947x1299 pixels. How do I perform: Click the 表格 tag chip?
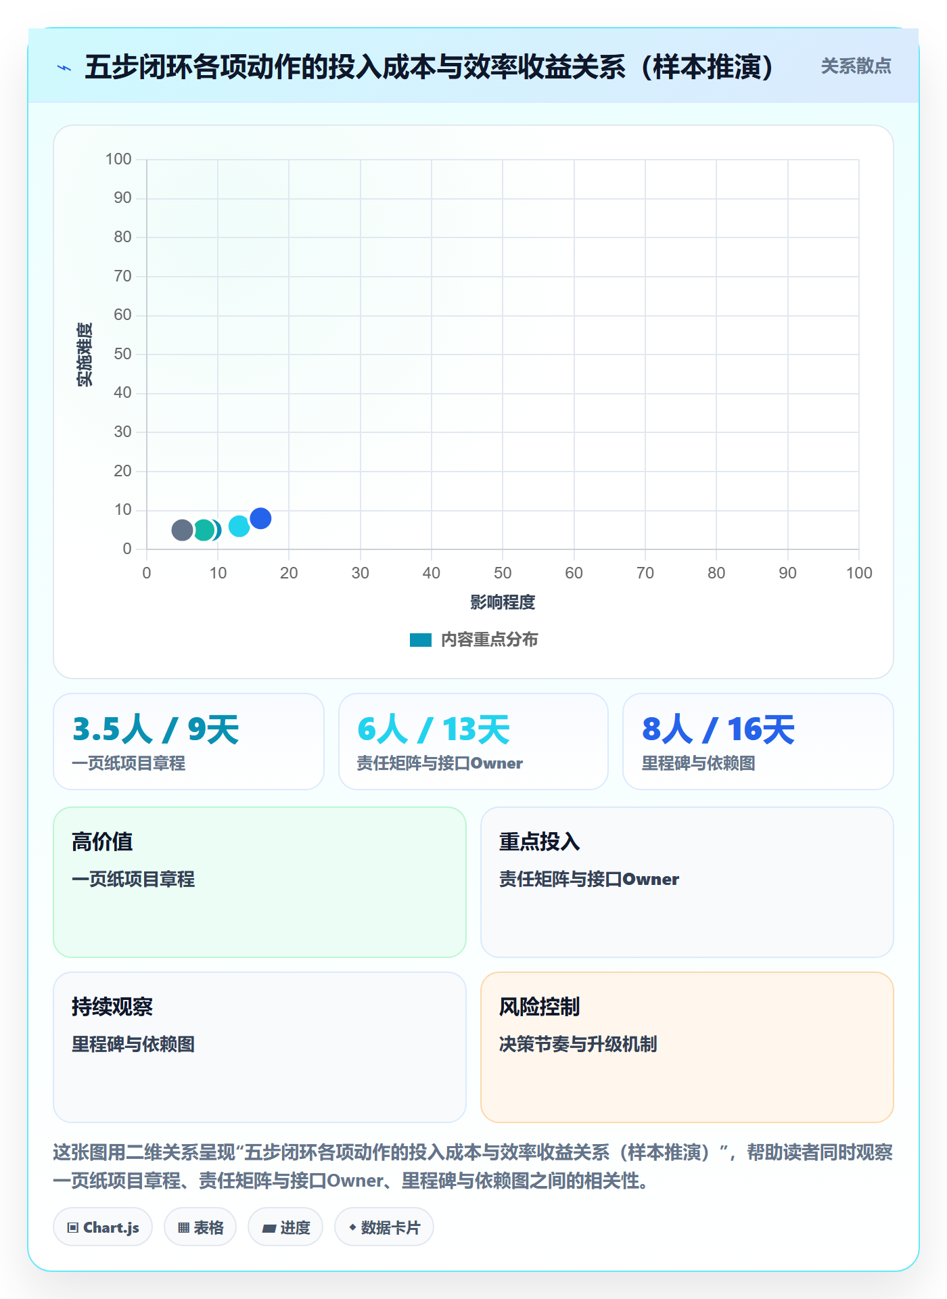point(200,1227)
